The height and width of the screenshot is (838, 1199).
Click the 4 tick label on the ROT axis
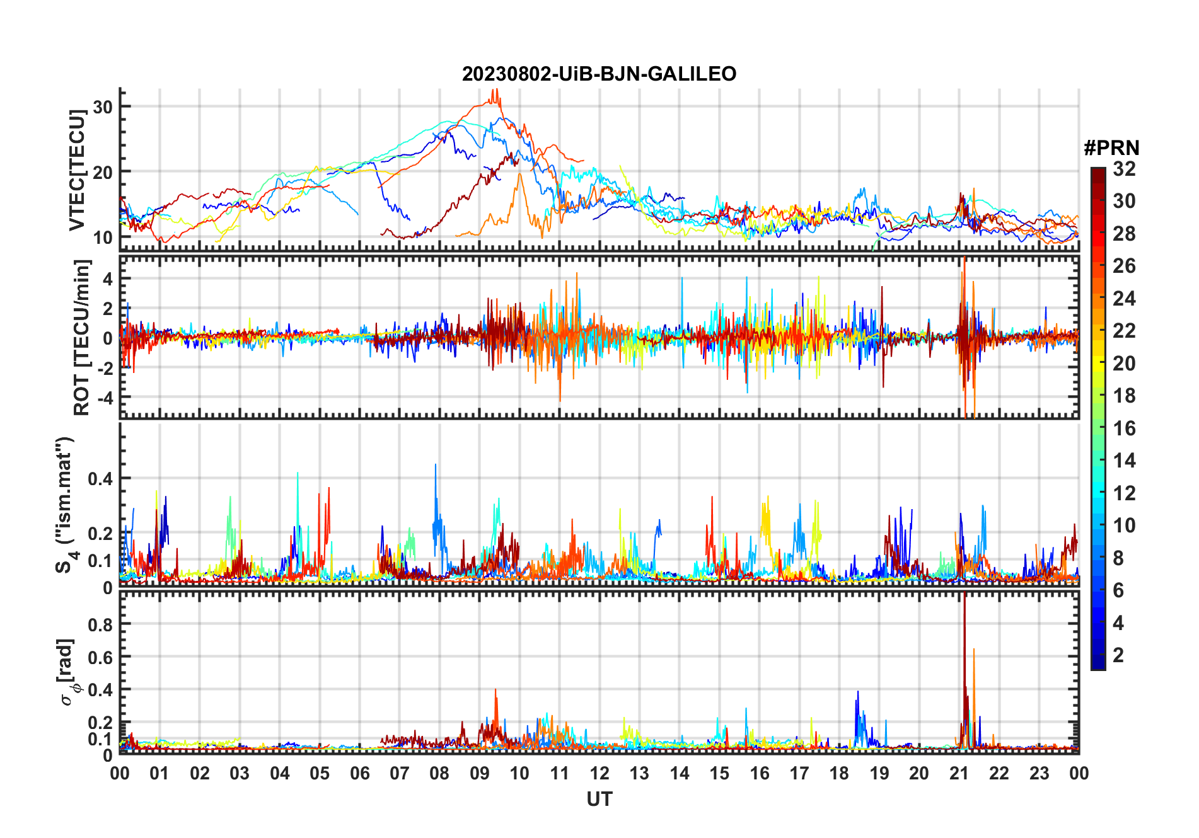[108, 278]
